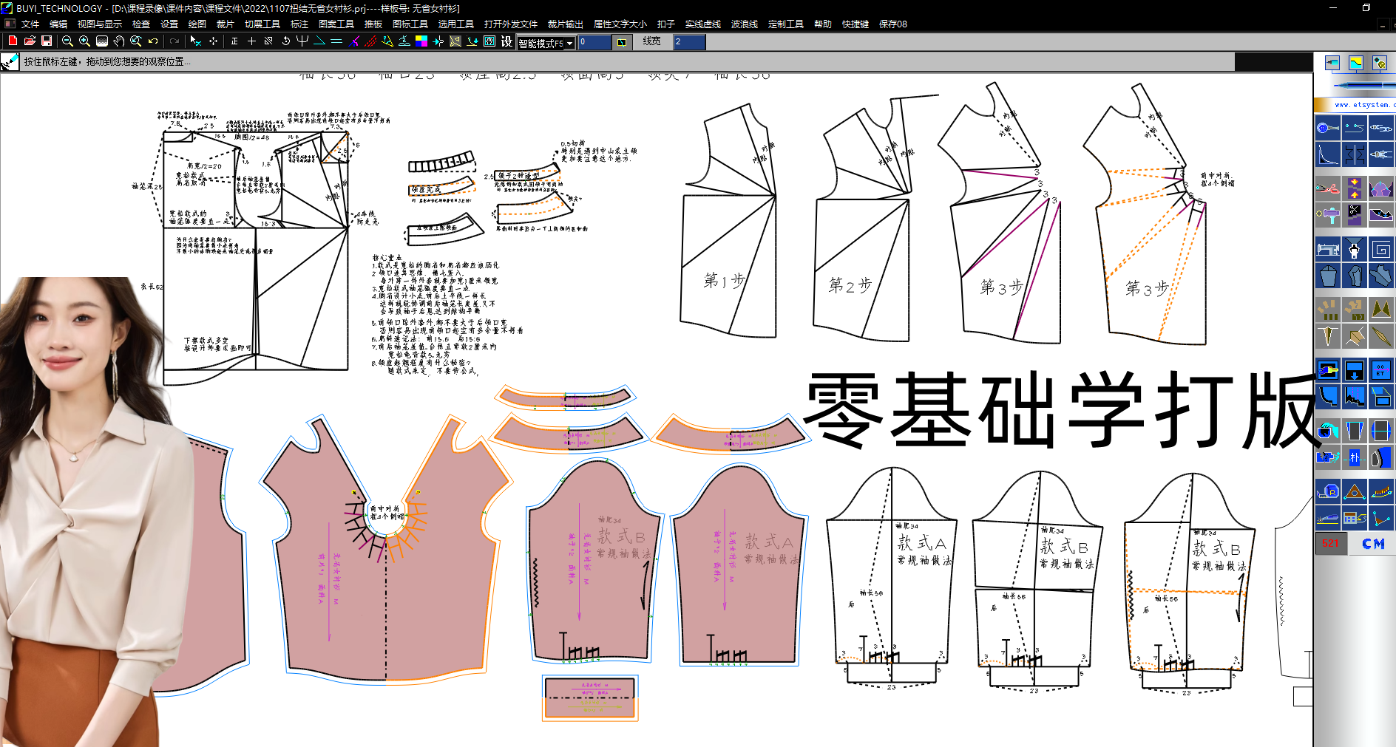Click the brown triangle tool icon
The width and height of the screenshot is (1396, 747).
1355,491
